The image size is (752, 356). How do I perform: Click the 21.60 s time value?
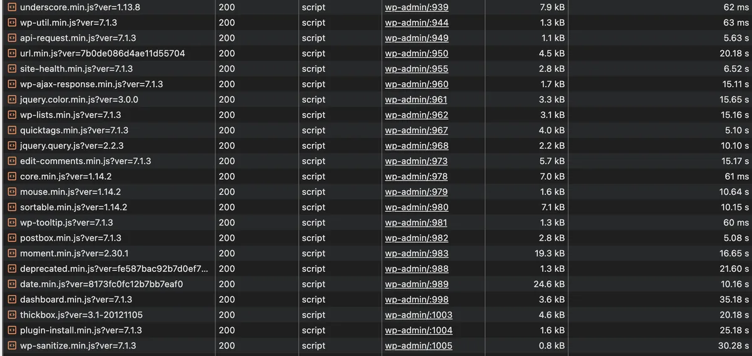734,269
